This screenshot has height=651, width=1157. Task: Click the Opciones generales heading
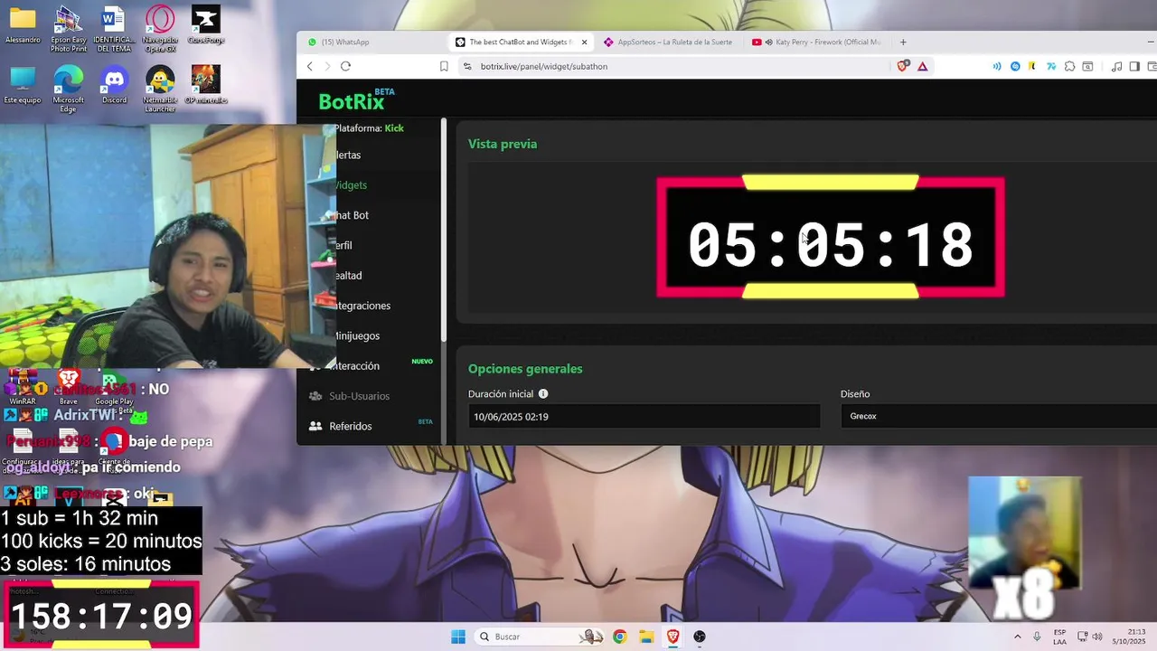tap(525, 369)
